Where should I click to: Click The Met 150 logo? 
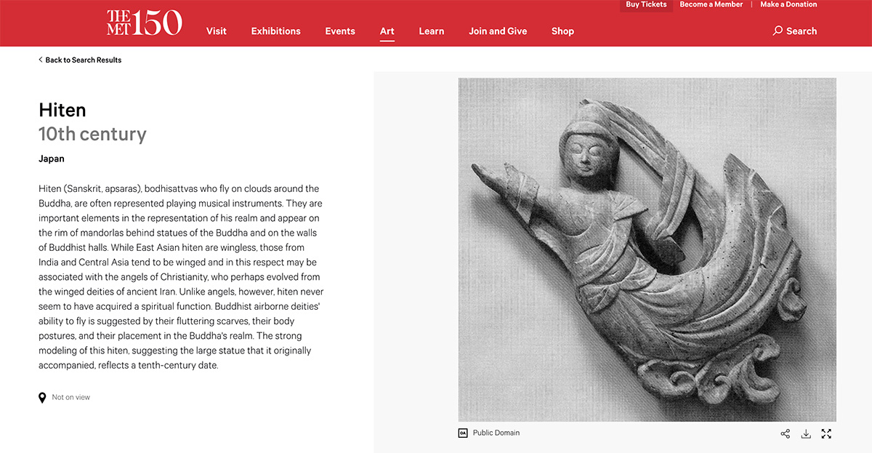click(144, 23)
